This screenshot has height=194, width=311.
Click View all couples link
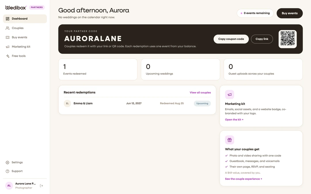200,93
